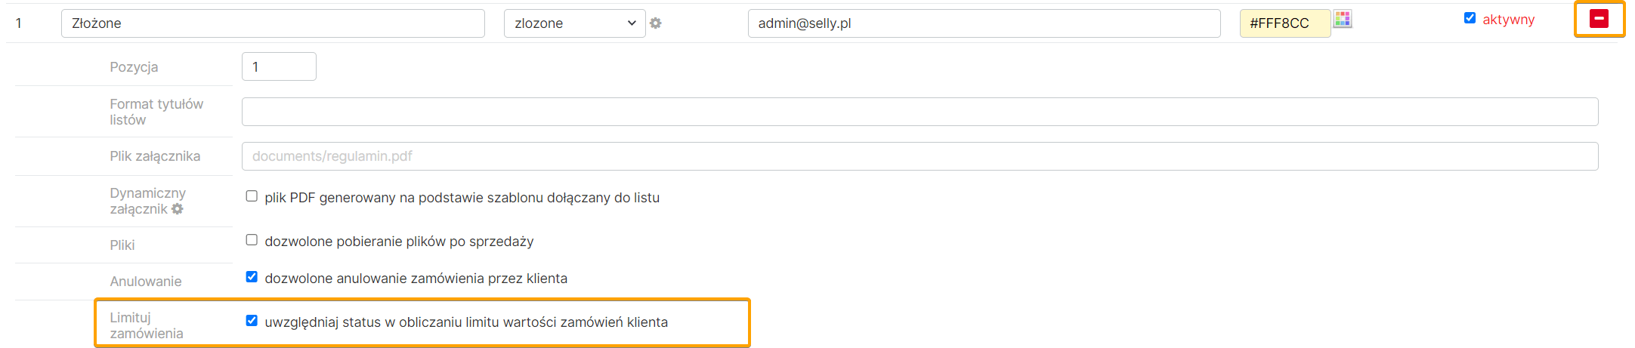The height and width of the screenshot is (348, 1635).
Task: Click into the Pozycja number field
Action: (x=279, y=66)
